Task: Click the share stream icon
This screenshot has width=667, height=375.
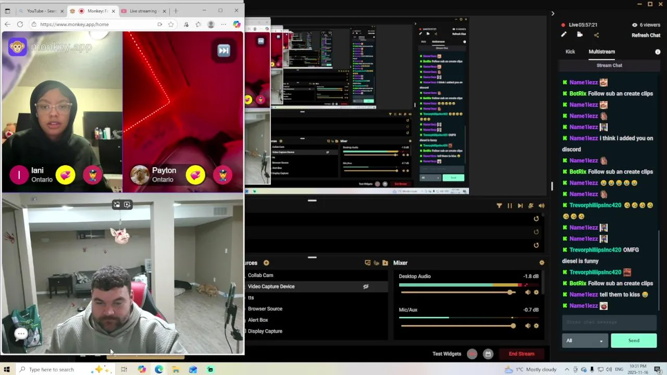Action: pos(596,35)
